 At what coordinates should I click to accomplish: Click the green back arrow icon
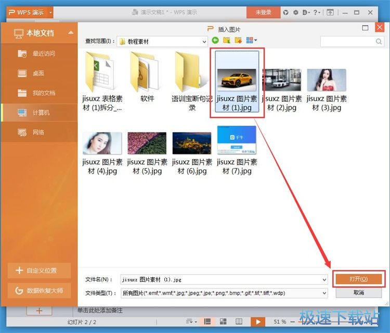point(215,40)
